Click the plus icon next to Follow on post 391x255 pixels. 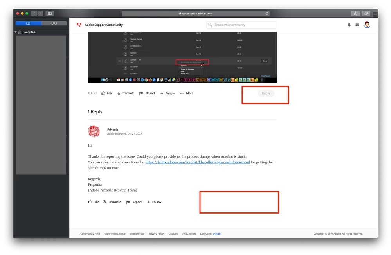pos(162,93)
